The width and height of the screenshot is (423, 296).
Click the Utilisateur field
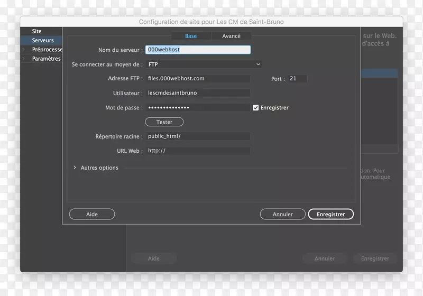[198, 93]
